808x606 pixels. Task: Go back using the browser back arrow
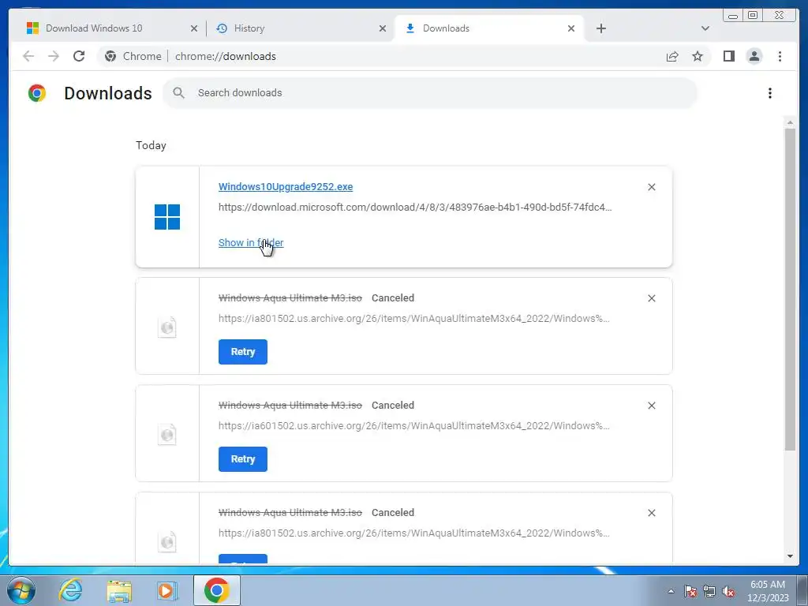pyautogui.click(x=28, y=56)
